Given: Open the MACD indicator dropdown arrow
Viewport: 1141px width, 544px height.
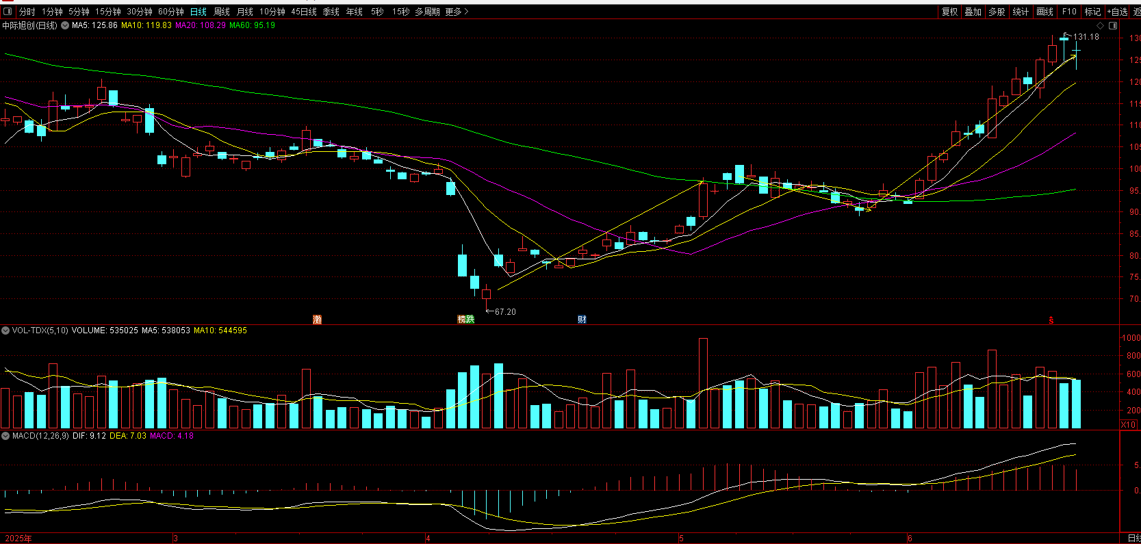Looking at the screenshot, I should pyautogui.click(x=5, y=436).
